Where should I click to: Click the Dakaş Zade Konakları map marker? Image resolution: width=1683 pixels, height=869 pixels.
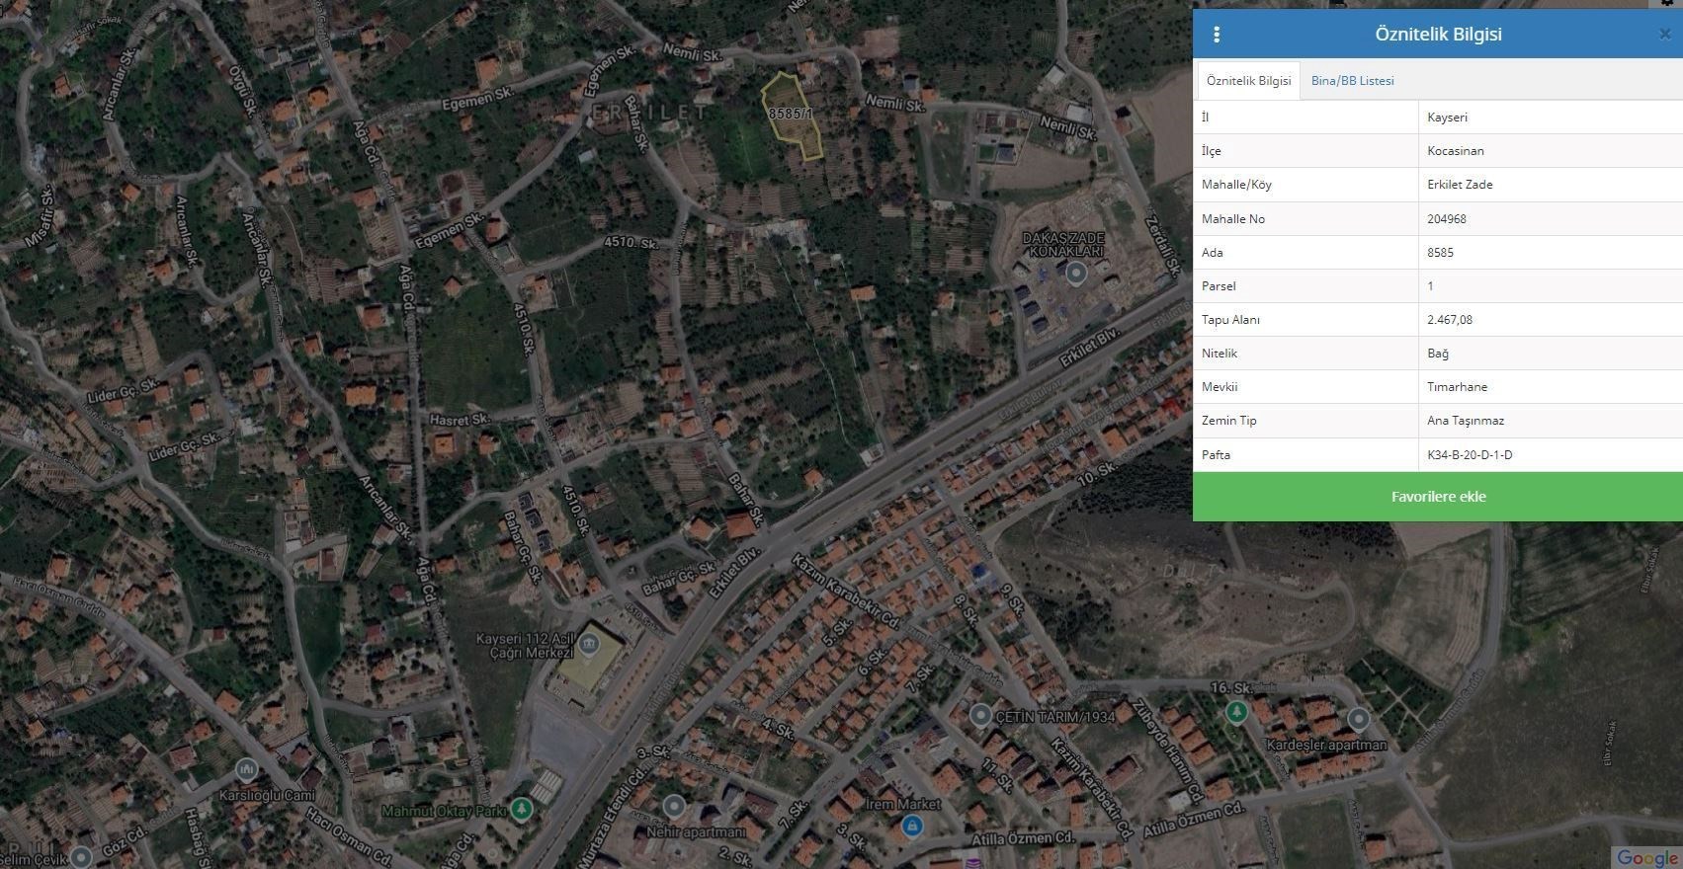pyautogui.click(x=1076, y=274)
